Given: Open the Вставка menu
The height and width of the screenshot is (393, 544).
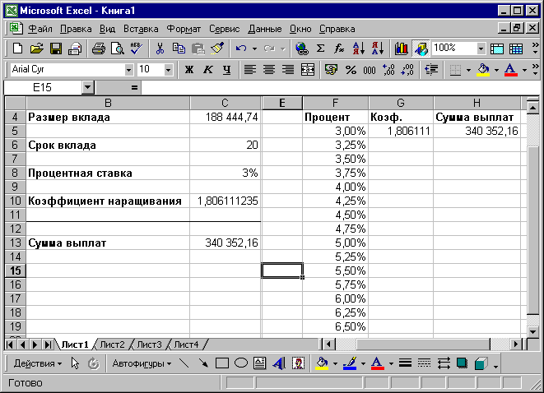Looking at the screenshot, I should point(141,29).
